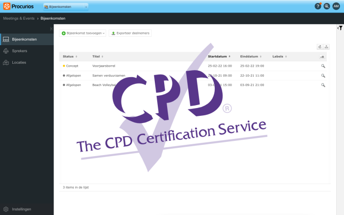Click Afgelopen status in Samen verduurzamen row
The width and height of the screenshot is (344, 215).
pos(72,76)
